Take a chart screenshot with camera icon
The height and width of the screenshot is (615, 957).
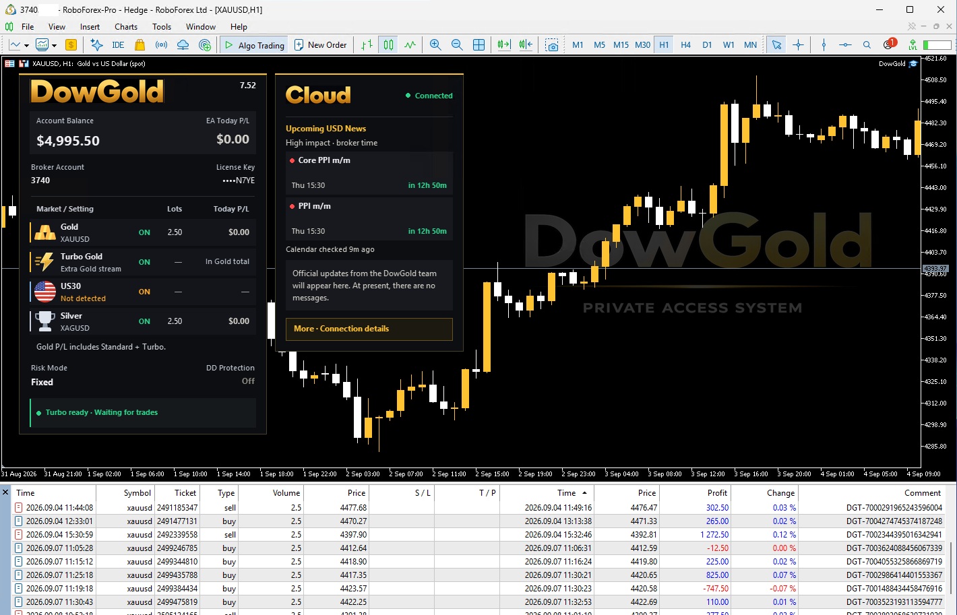tap(552, 45)
